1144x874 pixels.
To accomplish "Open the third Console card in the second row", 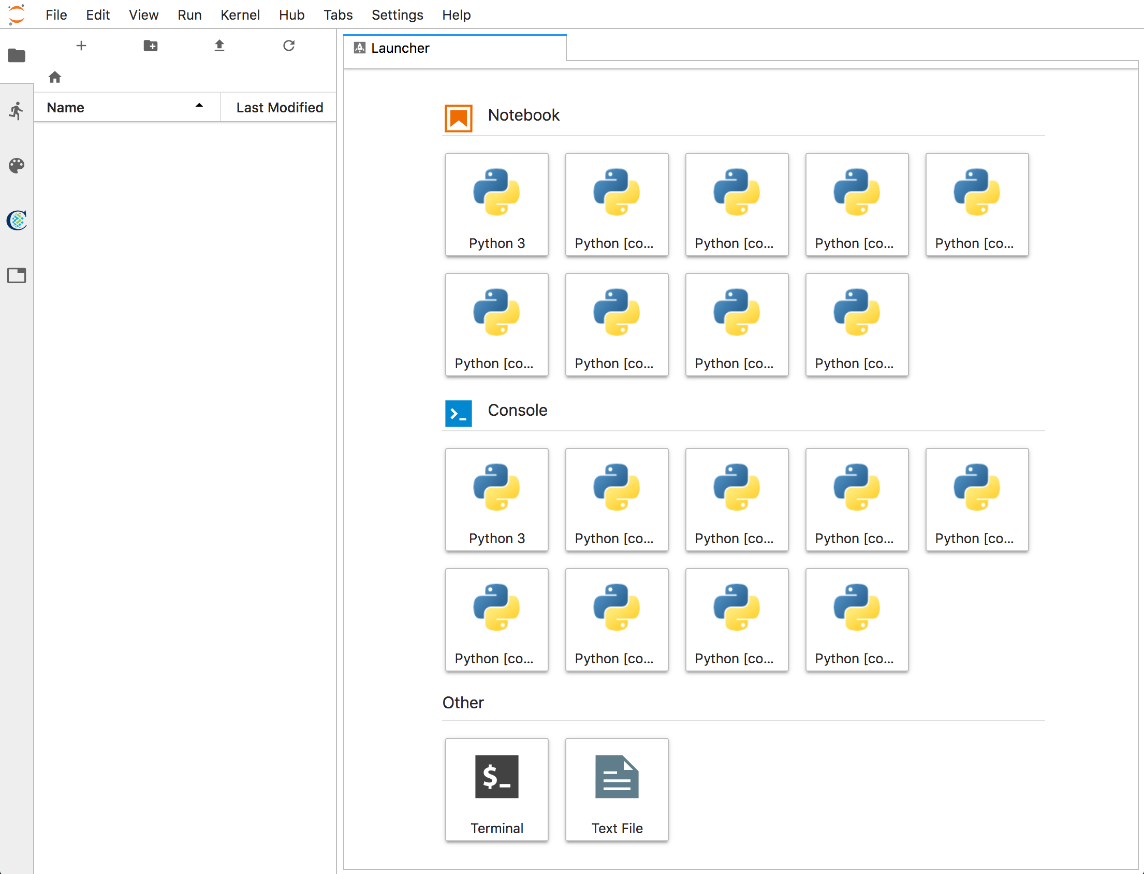I will (737, 620).
